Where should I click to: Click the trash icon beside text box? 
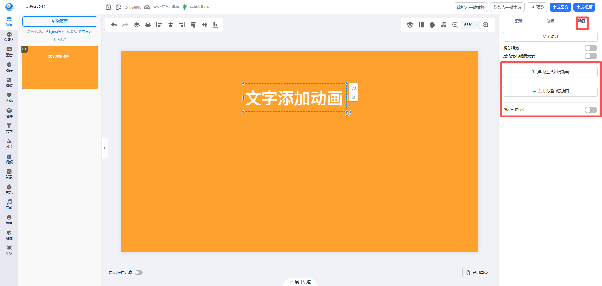353,97
